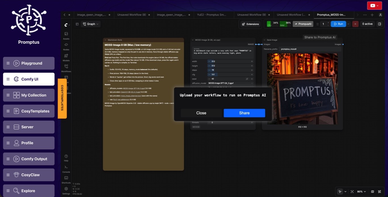Viewport: 388px width, 197px height.
Task: Open the tab overflow three-dots menu
Action: coord(365,15)
